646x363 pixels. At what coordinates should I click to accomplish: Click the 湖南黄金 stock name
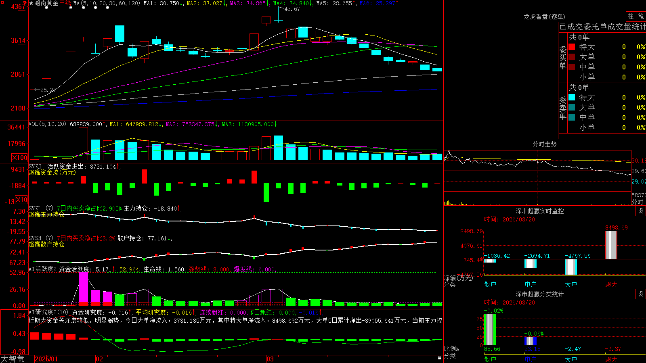(46, 3)
